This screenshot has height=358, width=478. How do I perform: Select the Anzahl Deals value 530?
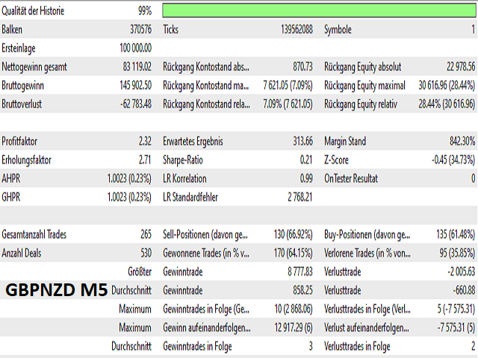coord(146,253)
